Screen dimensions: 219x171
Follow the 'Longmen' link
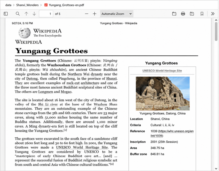click(x=45, y=92)
